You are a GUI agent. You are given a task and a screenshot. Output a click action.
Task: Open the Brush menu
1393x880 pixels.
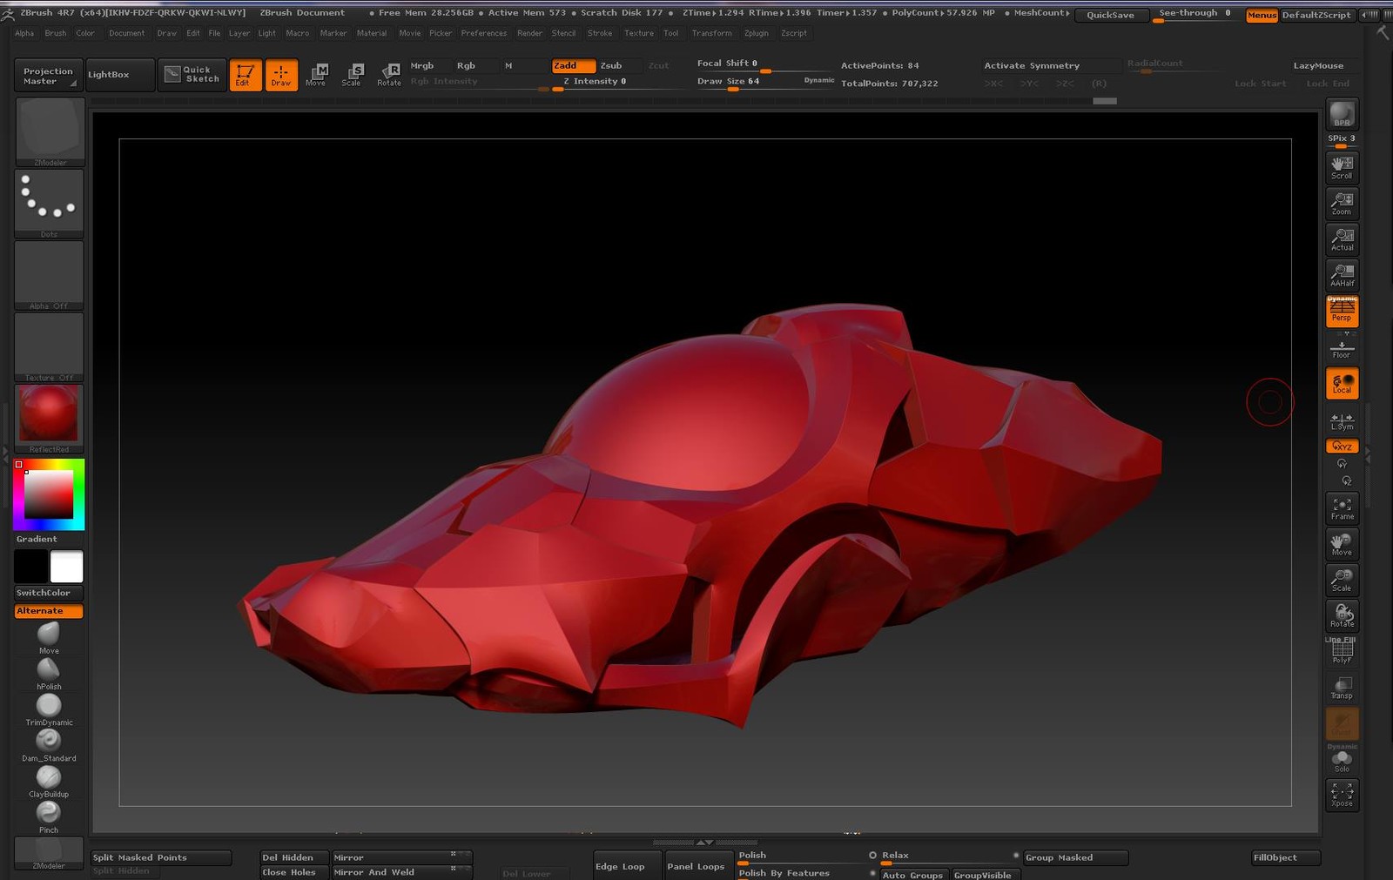tap(56, 33)
